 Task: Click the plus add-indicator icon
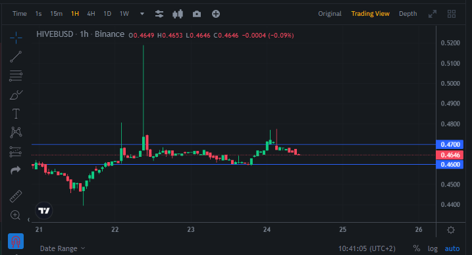(216, 14)
